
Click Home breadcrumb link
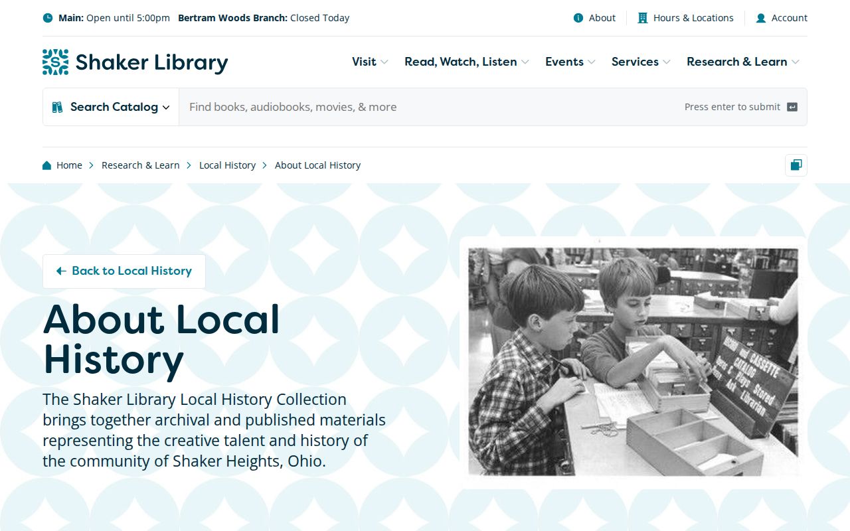click(x=62, y=165)
